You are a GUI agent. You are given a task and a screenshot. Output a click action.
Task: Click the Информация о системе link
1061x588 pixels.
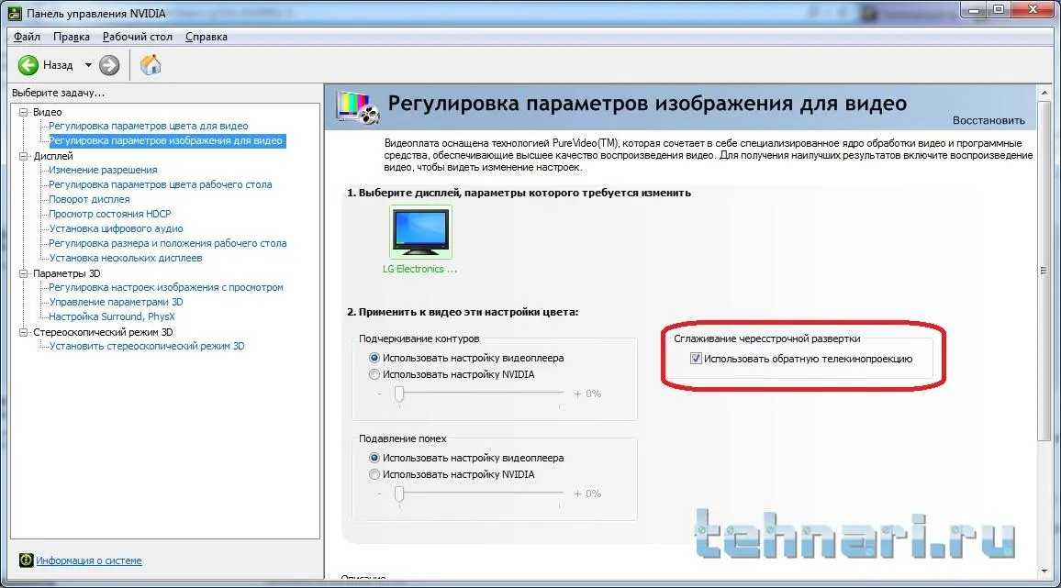point(89,560)
